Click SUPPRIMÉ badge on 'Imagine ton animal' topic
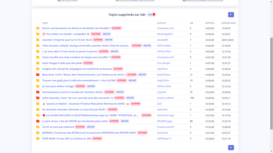Screen dimensions: 273x153 coord(118,69)
